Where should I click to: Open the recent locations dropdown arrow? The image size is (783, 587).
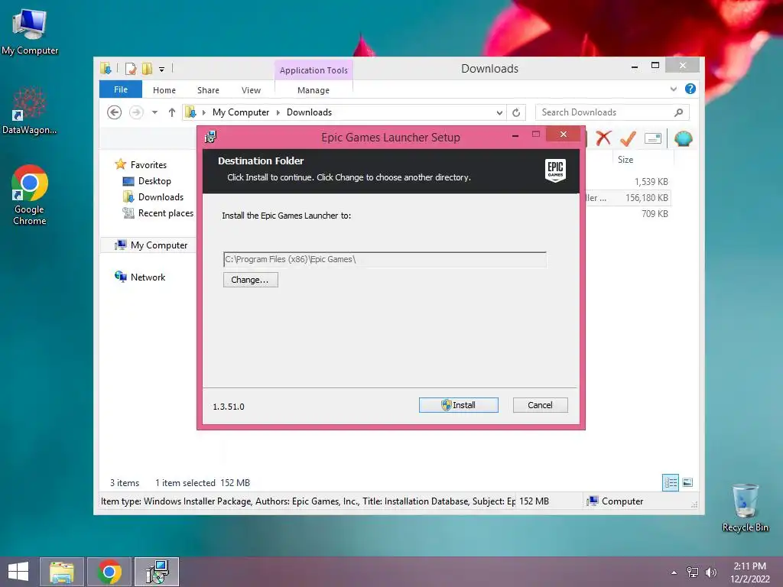pyautogui.click(x=154, y=112)
